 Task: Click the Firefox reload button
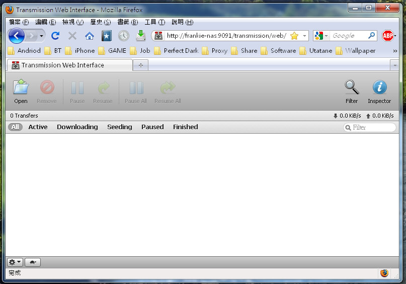coord(55,36)
